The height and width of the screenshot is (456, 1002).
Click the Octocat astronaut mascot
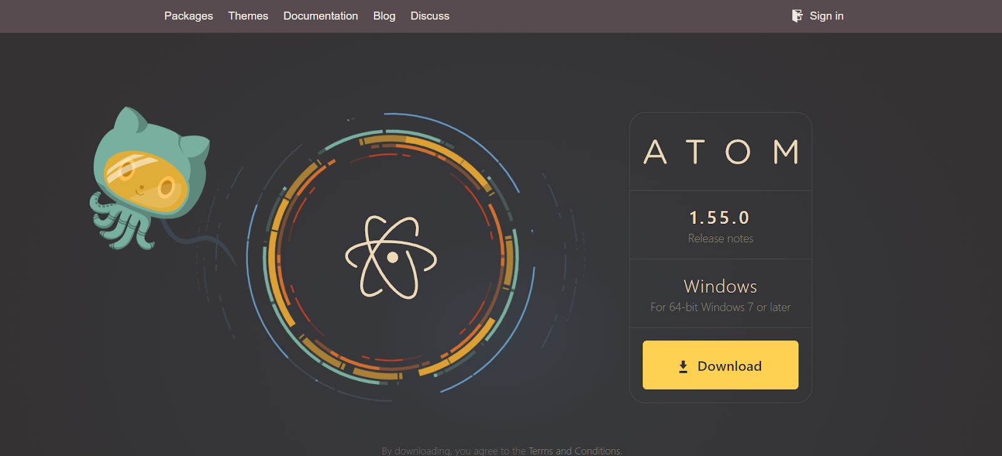[150, 178]
